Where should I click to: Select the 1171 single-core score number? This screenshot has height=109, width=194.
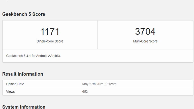(x=50, y=32)
